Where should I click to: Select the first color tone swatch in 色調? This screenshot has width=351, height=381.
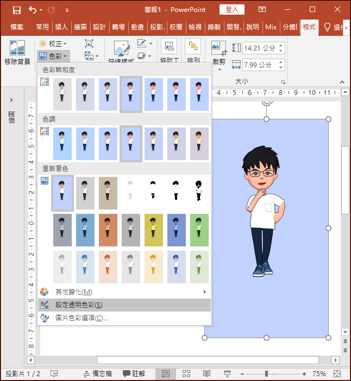62,144
